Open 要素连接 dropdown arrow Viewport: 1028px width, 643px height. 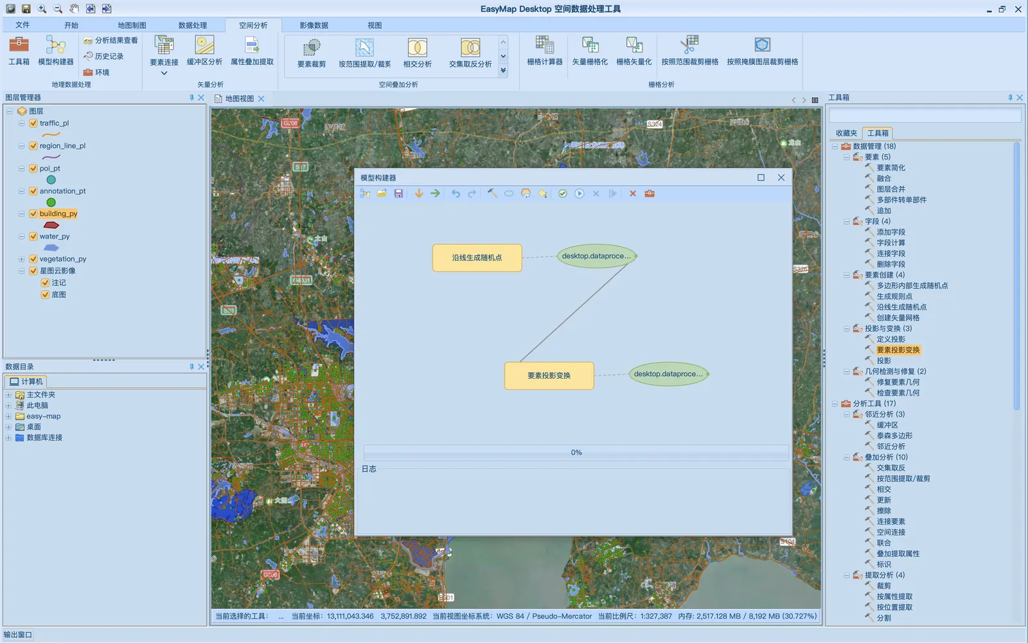164,73
